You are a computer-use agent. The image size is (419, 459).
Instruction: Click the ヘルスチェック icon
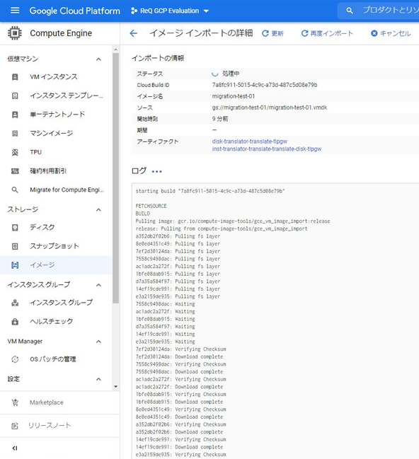click(15, 322)
